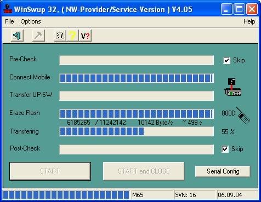Click the Connect Mobile label
The height and width of the screenshot is (202, 261).
(x=30, y=77)
